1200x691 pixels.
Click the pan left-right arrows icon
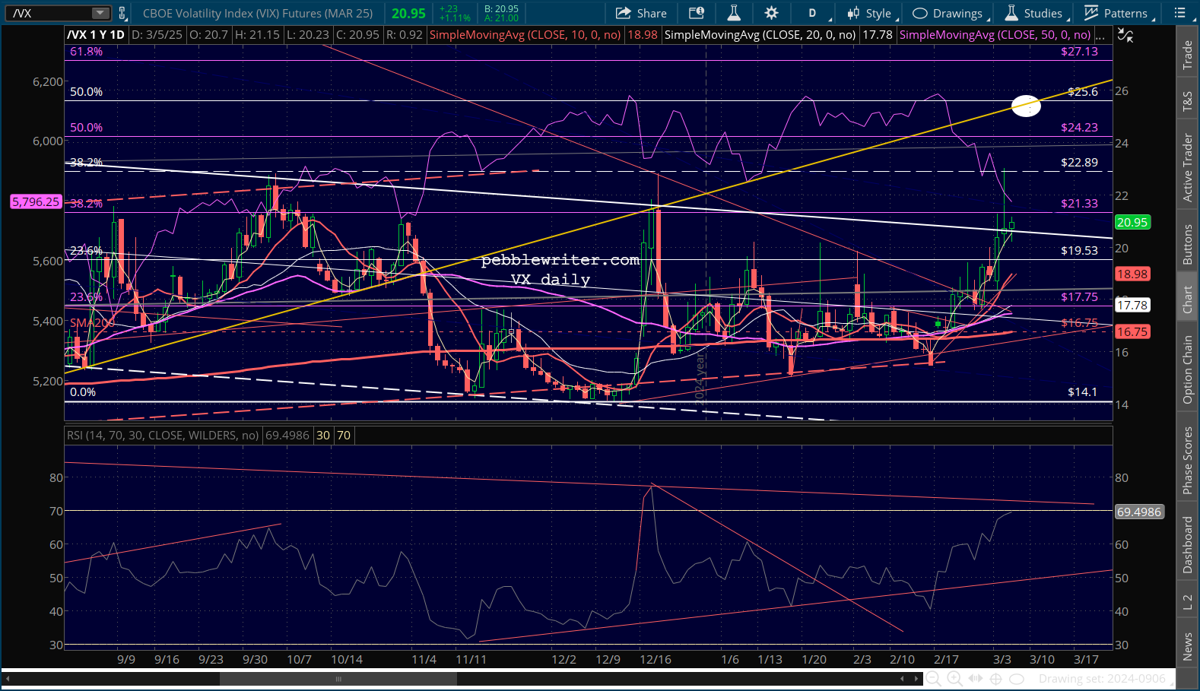[975, 679]
